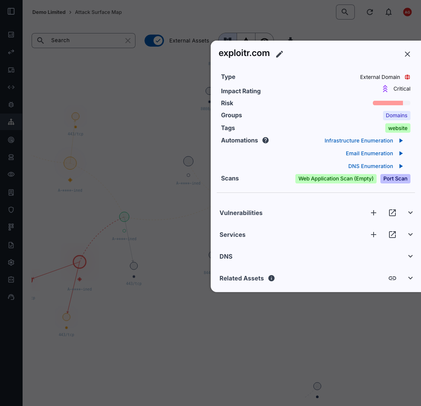
Task: Toggle the sidebar collapse panel icon
Action: tap(11, 11)
